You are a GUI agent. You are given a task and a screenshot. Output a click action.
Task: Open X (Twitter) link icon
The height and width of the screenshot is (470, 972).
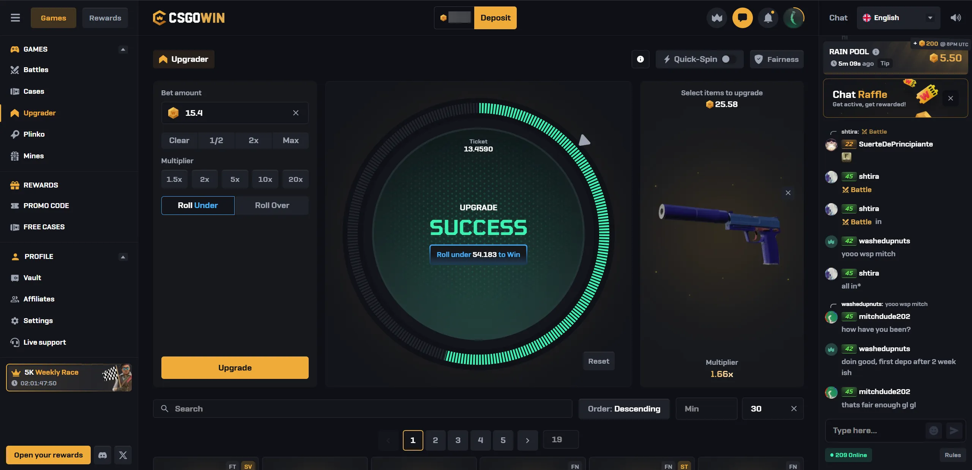click(x=123, y=455)
